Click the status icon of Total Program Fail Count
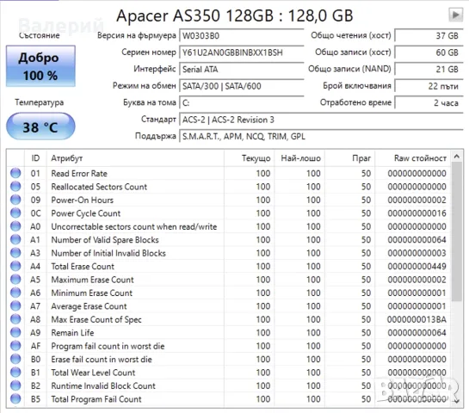 click(15, 399)
